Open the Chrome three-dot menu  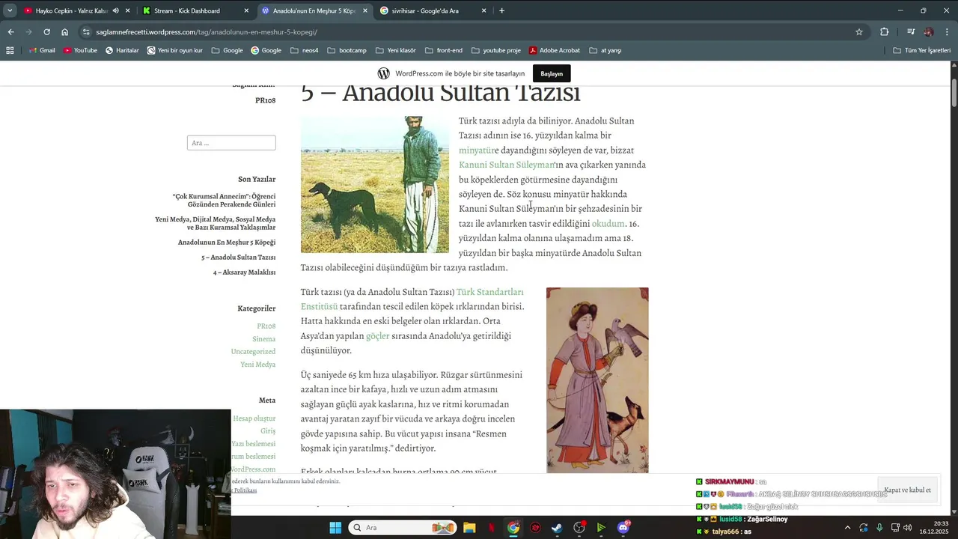(947, 31)
